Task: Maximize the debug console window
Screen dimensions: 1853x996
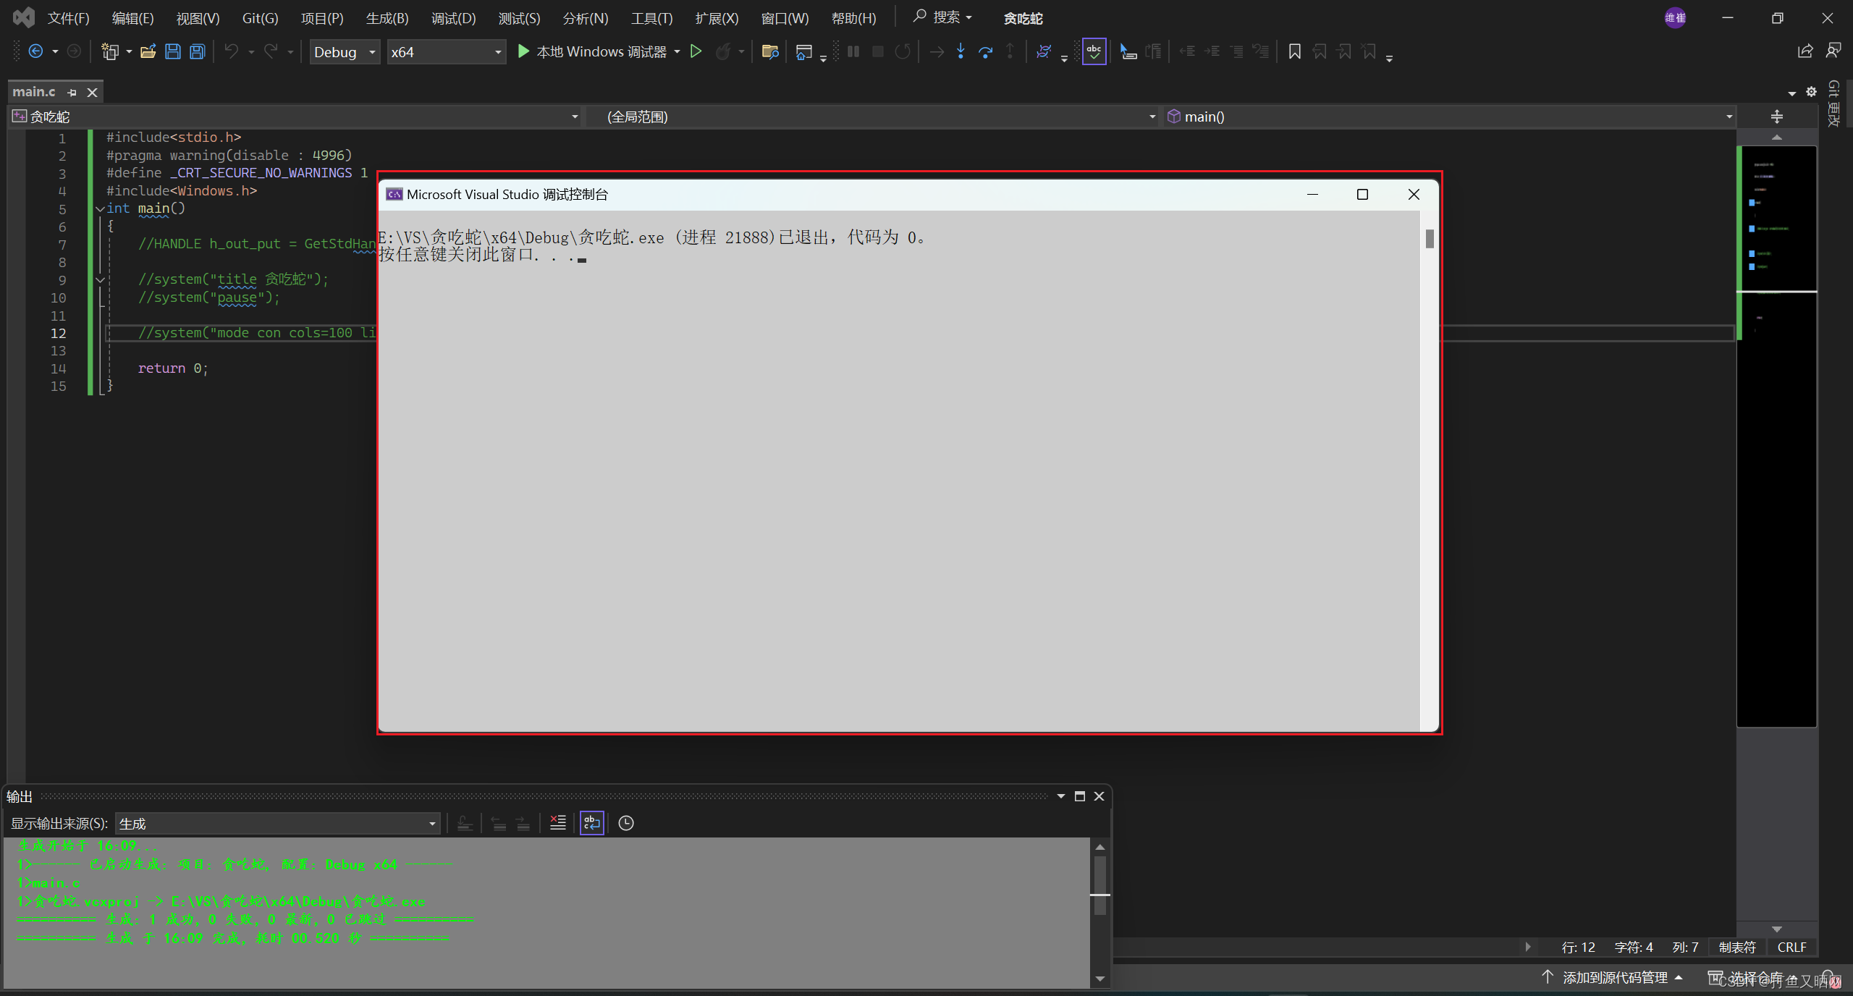Action: click(x=1362, y=194)
